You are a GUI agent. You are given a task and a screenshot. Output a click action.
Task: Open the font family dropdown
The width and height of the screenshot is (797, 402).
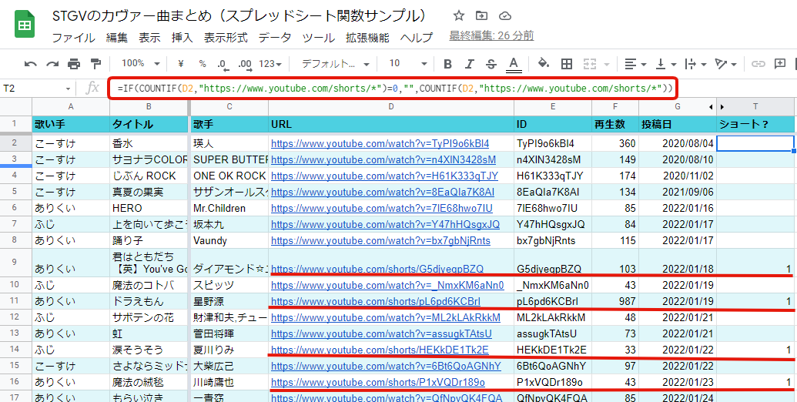pyautogui.click(x=335, y=64)
